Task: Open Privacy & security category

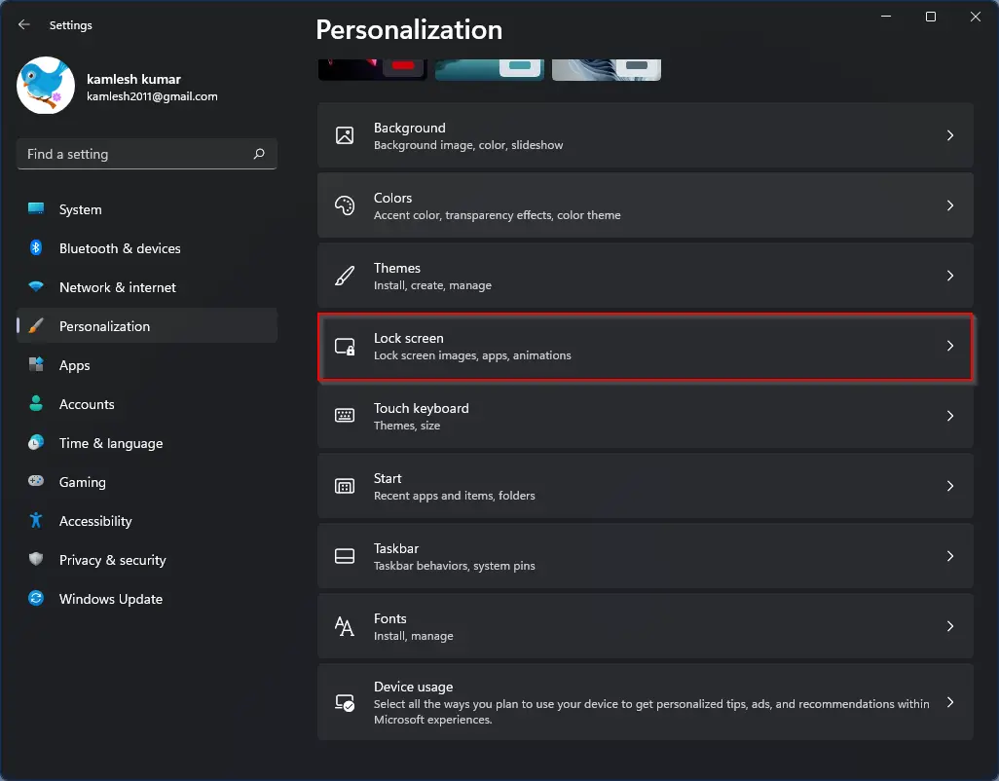Action: coord(147,559)
